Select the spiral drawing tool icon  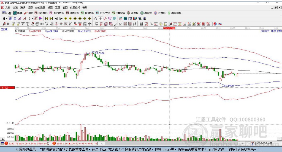pos(28,24)
